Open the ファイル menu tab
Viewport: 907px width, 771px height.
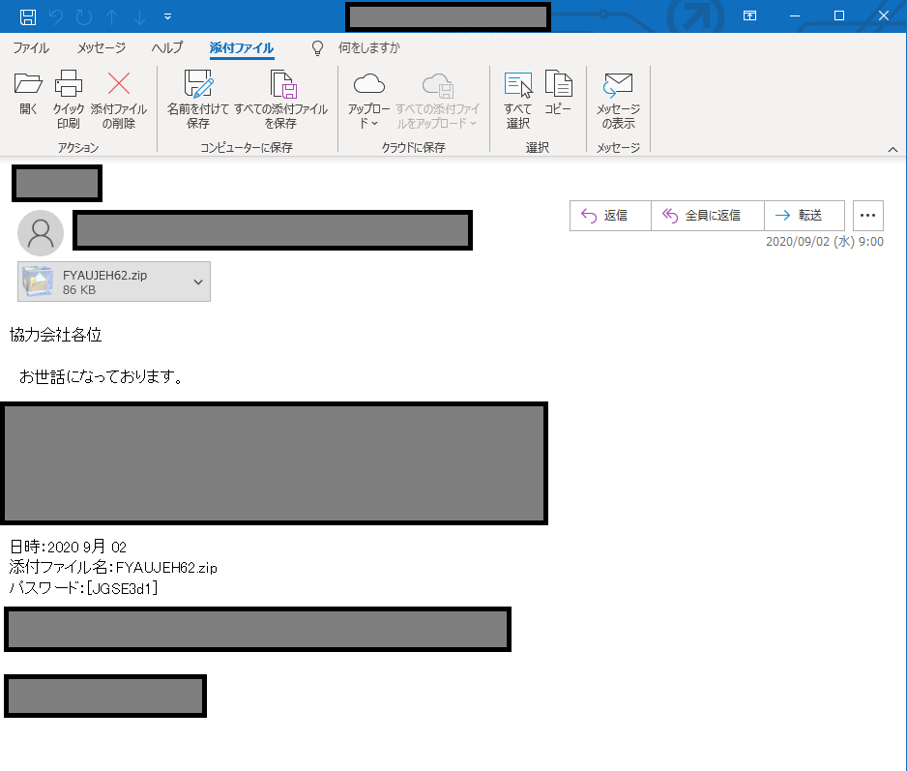(31, 48)
